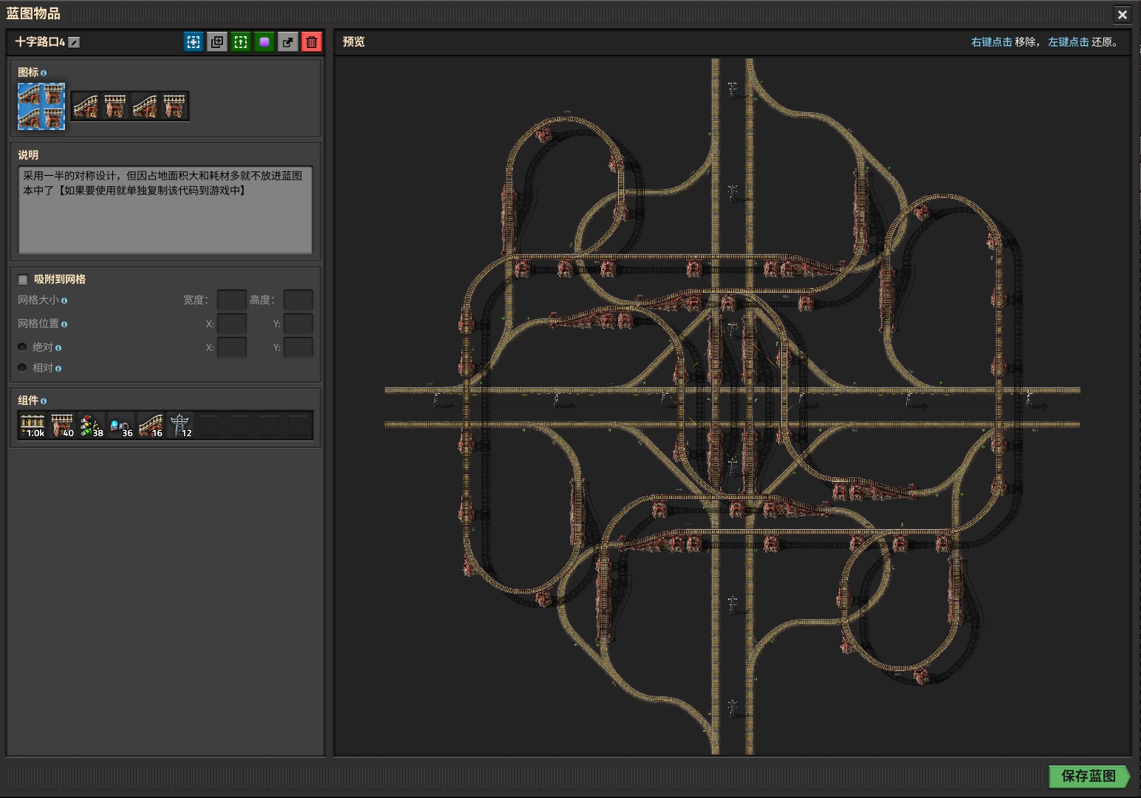
Task: Click the large blue blueprint icon under 图标
Action: pyautogui.click(x=41, y=106)
